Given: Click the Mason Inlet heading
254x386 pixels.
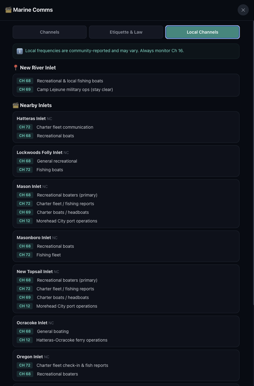Looking at the screenshot, I should pyautogui.click(x=29, y=186).
